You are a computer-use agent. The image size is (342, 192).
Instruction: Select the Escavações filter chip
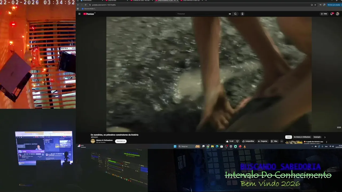[317, 137]
